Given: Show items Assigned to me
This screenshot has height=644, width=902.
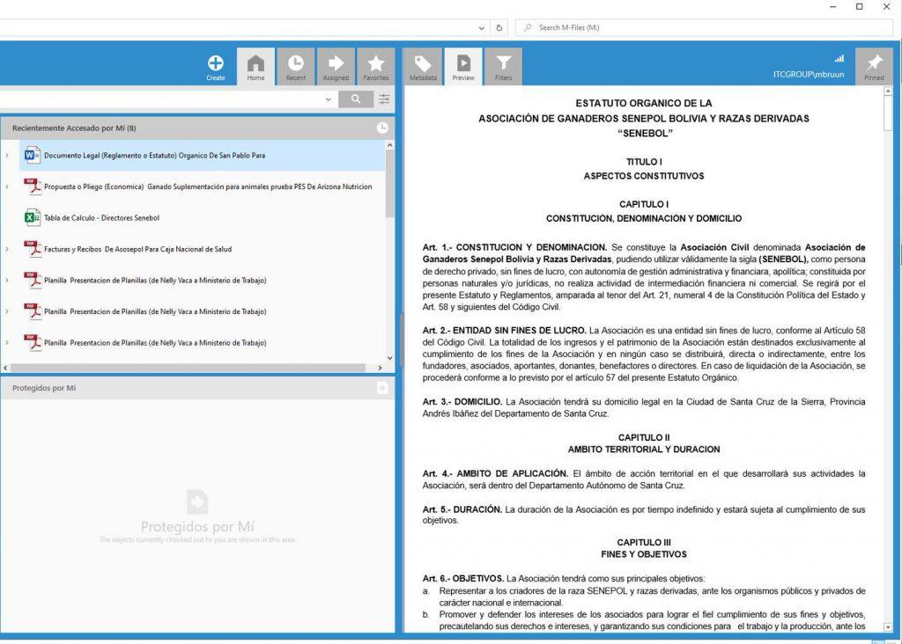Looking at the screenshot, I should pyautogui.click(x=336, y=67).
